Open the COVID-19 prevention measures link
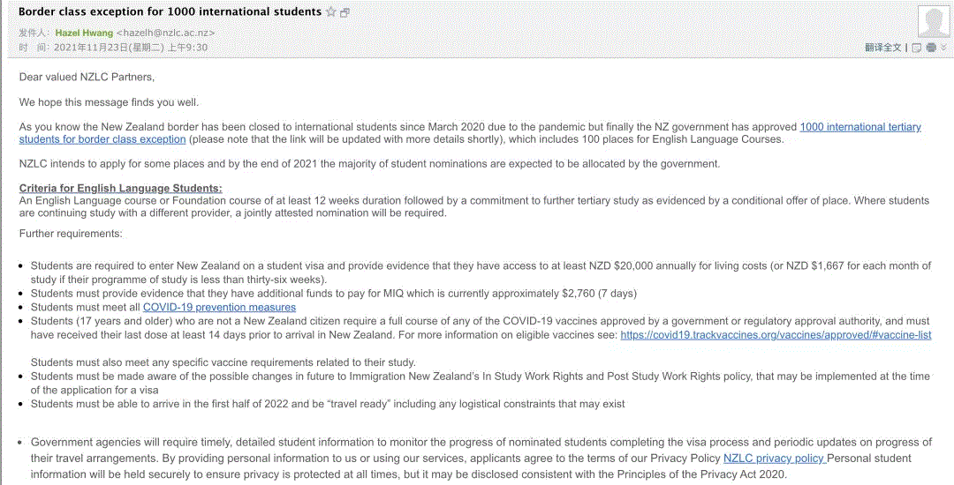The image size is (954, 485). pyautogui.click(x=225, y=307)
